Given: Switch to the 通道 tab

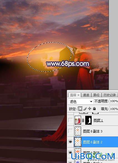Looking at the screenshot, I should (x=86, y=95).
